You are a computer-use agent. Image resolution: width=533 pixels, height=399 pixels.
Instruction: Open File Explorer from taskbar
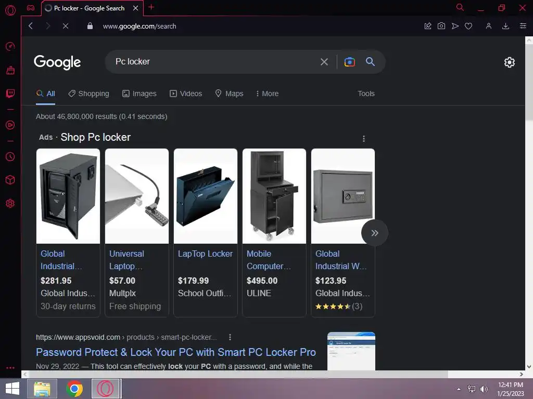coord(42,389)
